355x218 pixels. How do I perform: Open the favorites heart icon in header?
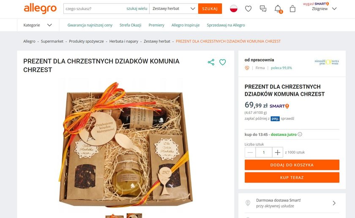[x=248, y=9]
